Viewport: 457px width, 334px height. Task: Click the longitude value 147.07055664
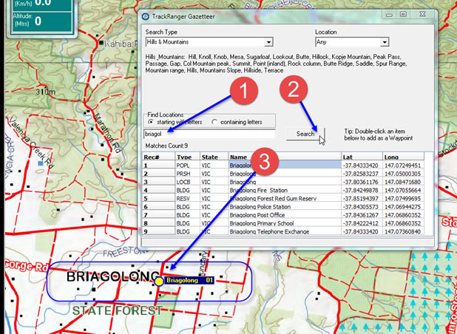(402, 190)
